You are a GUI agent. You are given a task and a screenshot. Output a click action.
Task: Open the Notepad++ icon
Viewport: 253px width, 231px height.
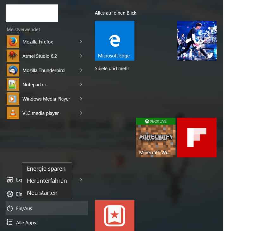(x=13, y=84)
